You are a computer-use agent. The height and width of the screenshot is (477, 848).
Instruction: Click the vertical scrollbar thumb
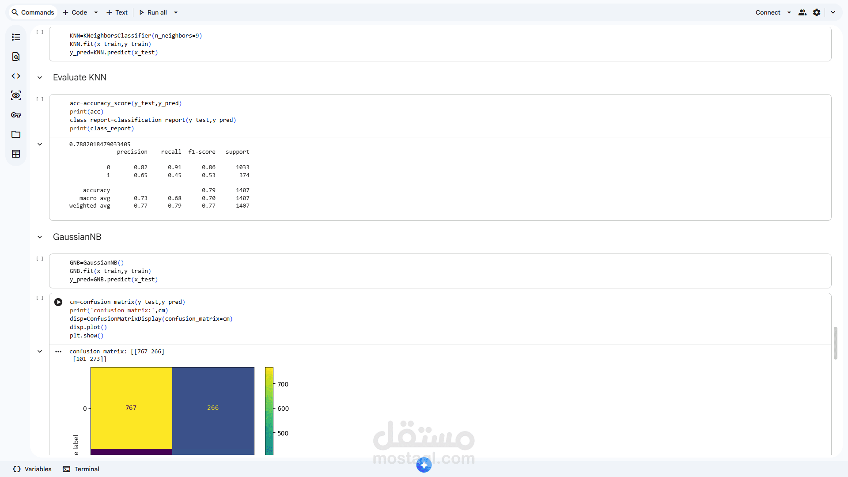tap(835, 343)
